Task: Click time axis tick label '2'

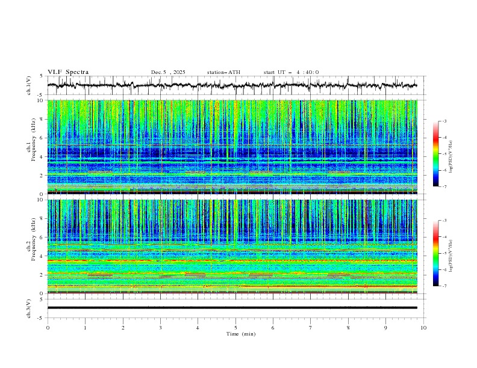Action: click(123, 328)
